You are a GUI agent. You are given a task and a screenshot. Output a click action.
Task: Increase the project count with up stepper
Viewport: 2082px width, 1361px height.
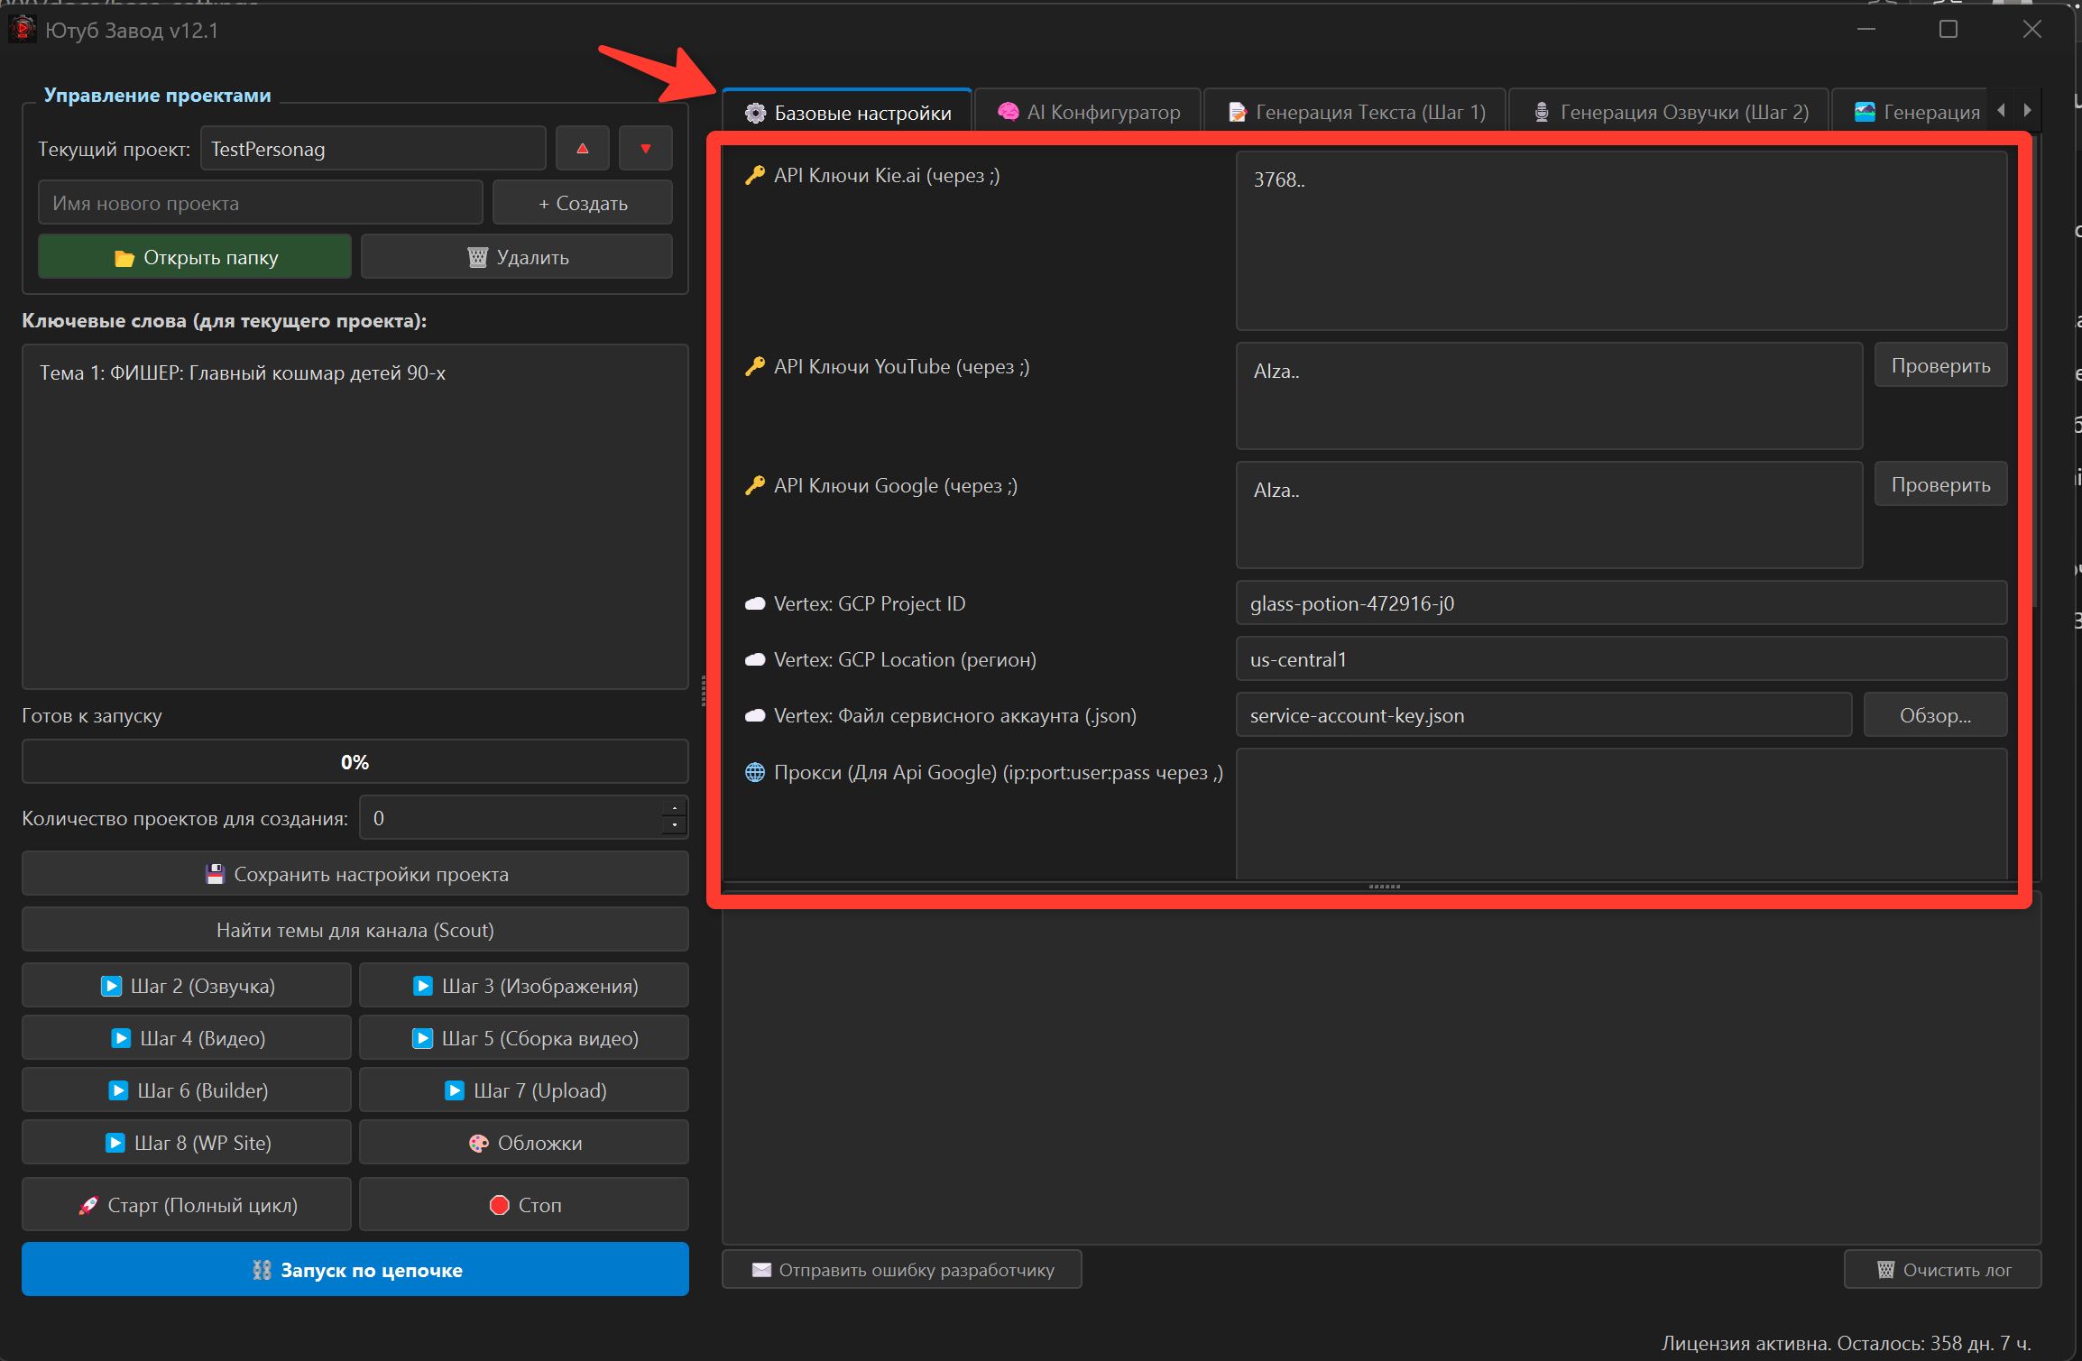click(675, 808)
